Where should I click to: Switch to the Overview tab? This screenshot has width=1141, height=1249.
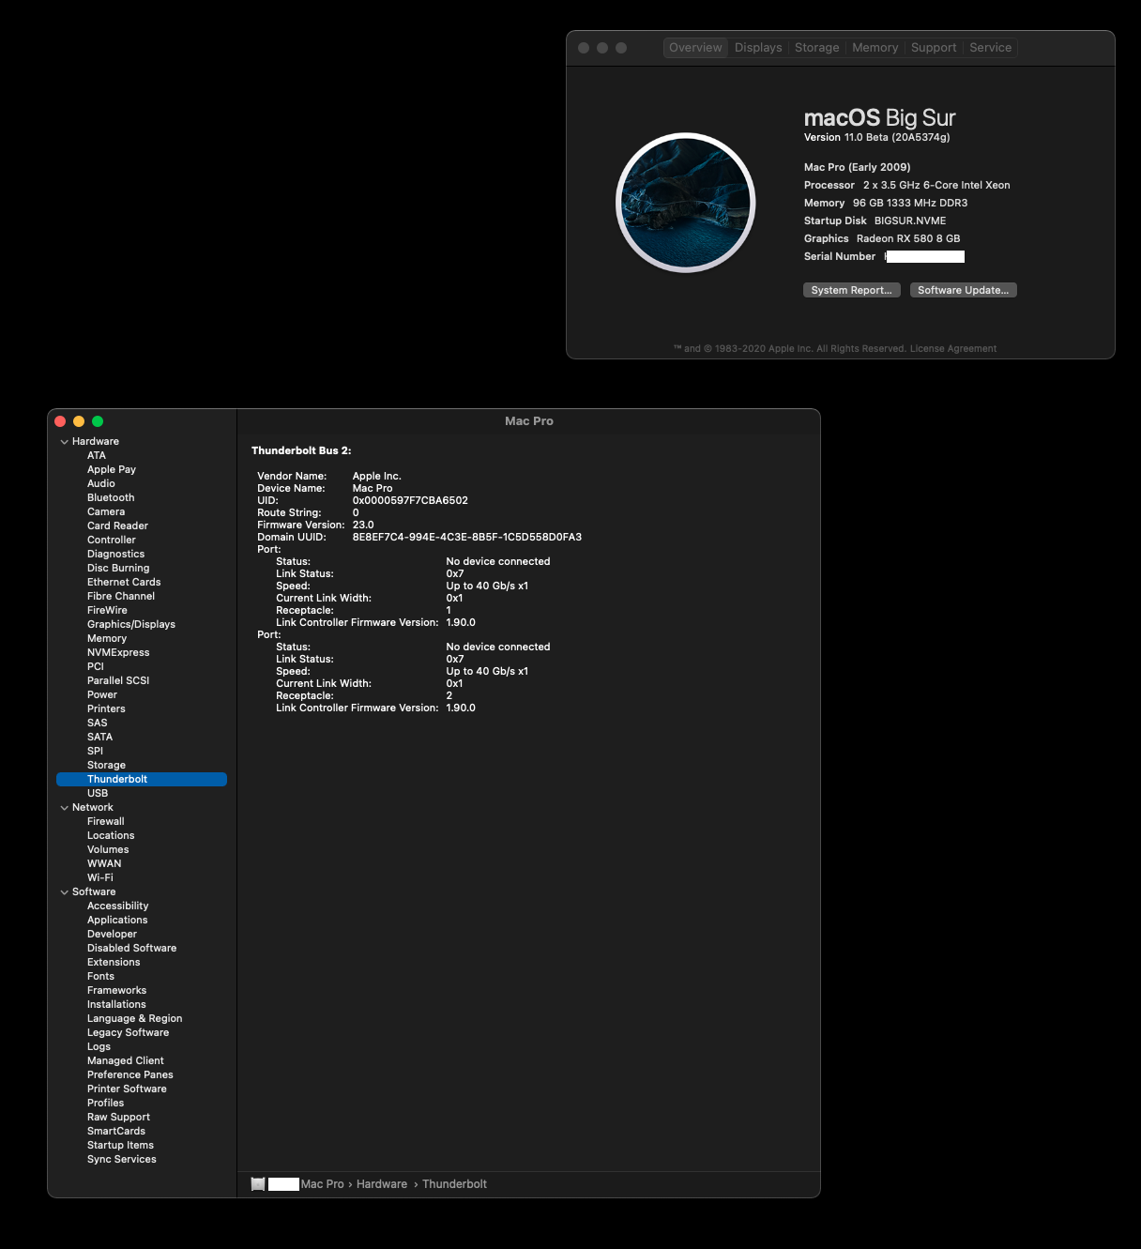tap(695, 48)
